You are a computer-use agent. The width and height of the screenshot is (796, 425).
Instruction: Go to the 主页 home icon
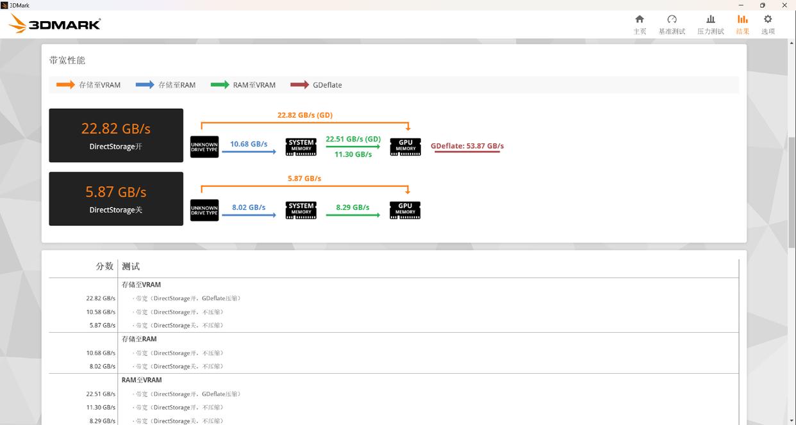point(639,24)
